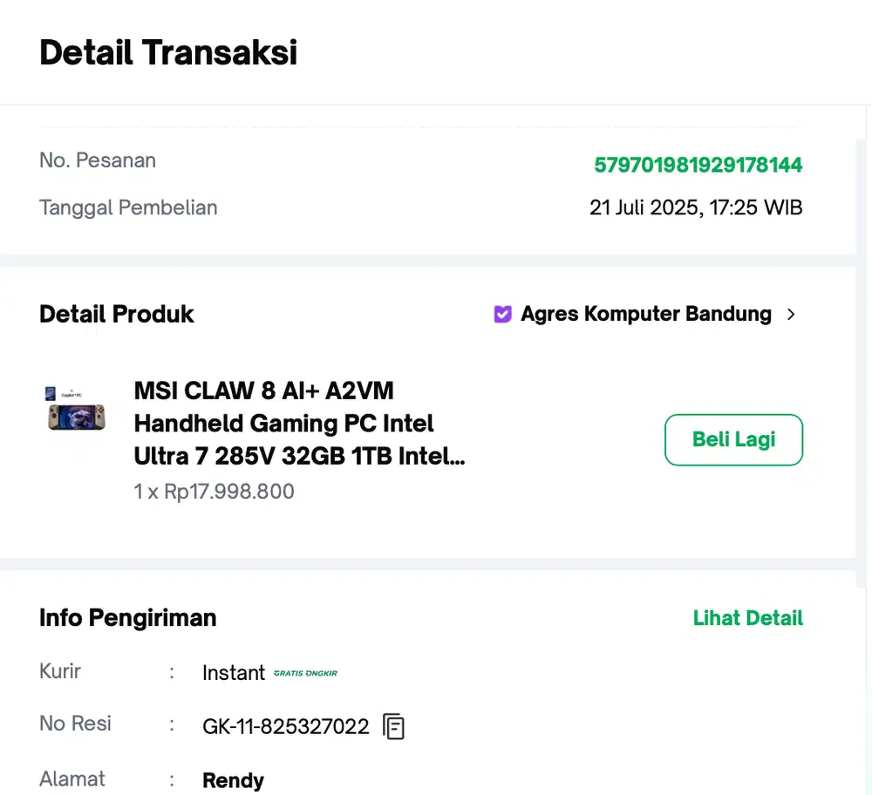Click the purchase date 21 Juli 2025
This screenshot has height=795, width=872.
point(696,207)
